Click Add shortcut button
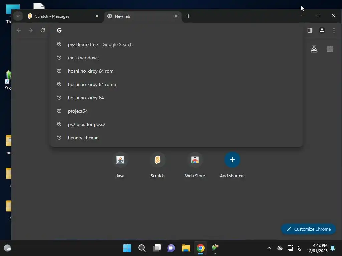The height and width of the screenshot is (256, 342). pos(232,165)
